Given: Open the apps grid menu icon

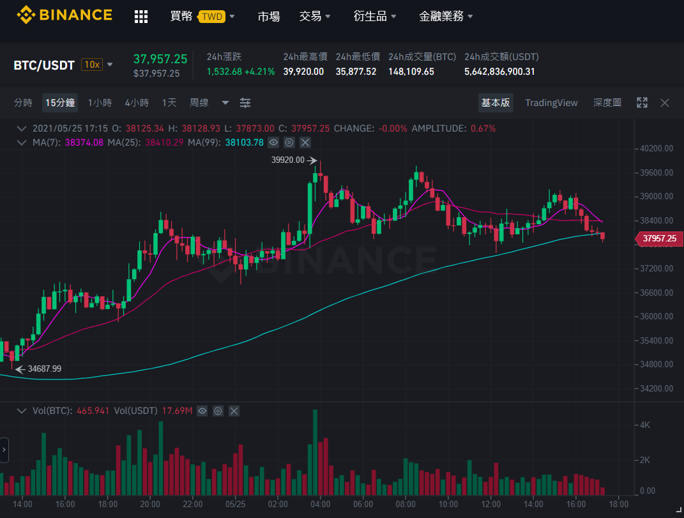Looking at the screenshot, I should (x=141, y=17).
